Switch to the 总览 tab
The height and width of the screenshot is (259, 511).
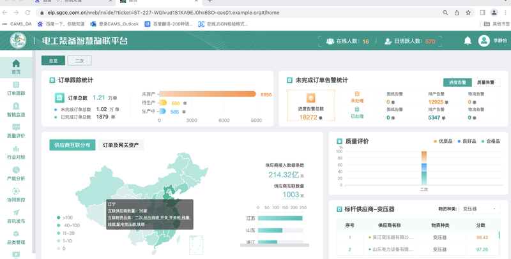click(x=53, y=61)
